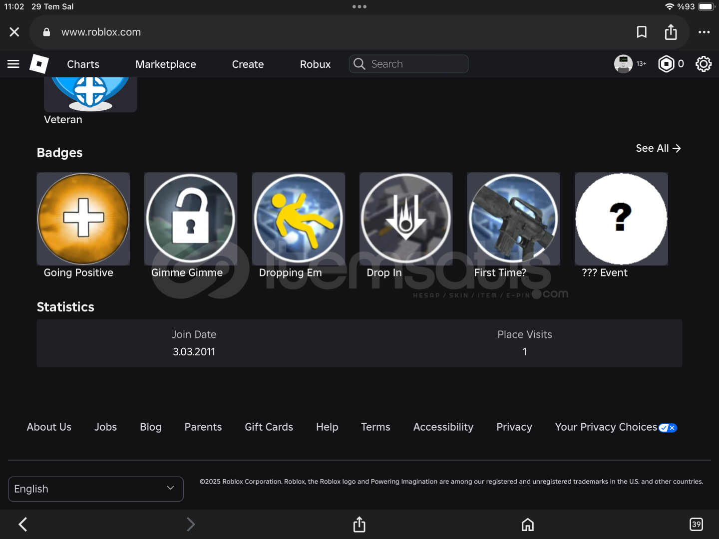View the Robux balance icon

(x=666, y=64)
